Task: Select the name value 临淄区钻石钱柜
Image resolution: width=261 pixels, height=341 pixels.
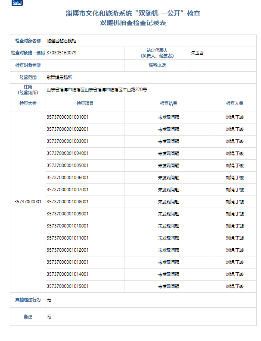Action: coord(62,41)
